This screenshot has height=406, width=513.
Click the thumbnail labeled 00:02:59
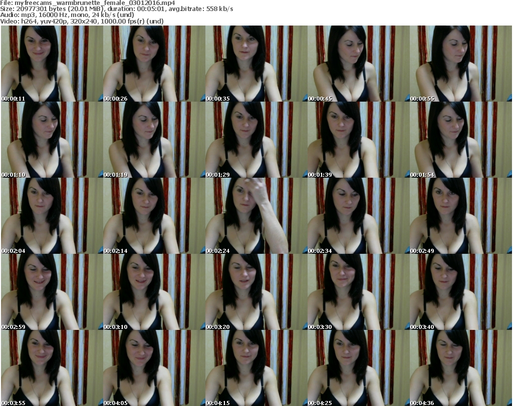point(52,292)
